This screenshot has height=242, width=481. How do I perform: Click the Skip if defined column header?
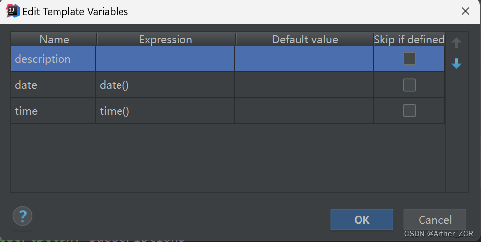pyautogui.click(x=409, y=39)
